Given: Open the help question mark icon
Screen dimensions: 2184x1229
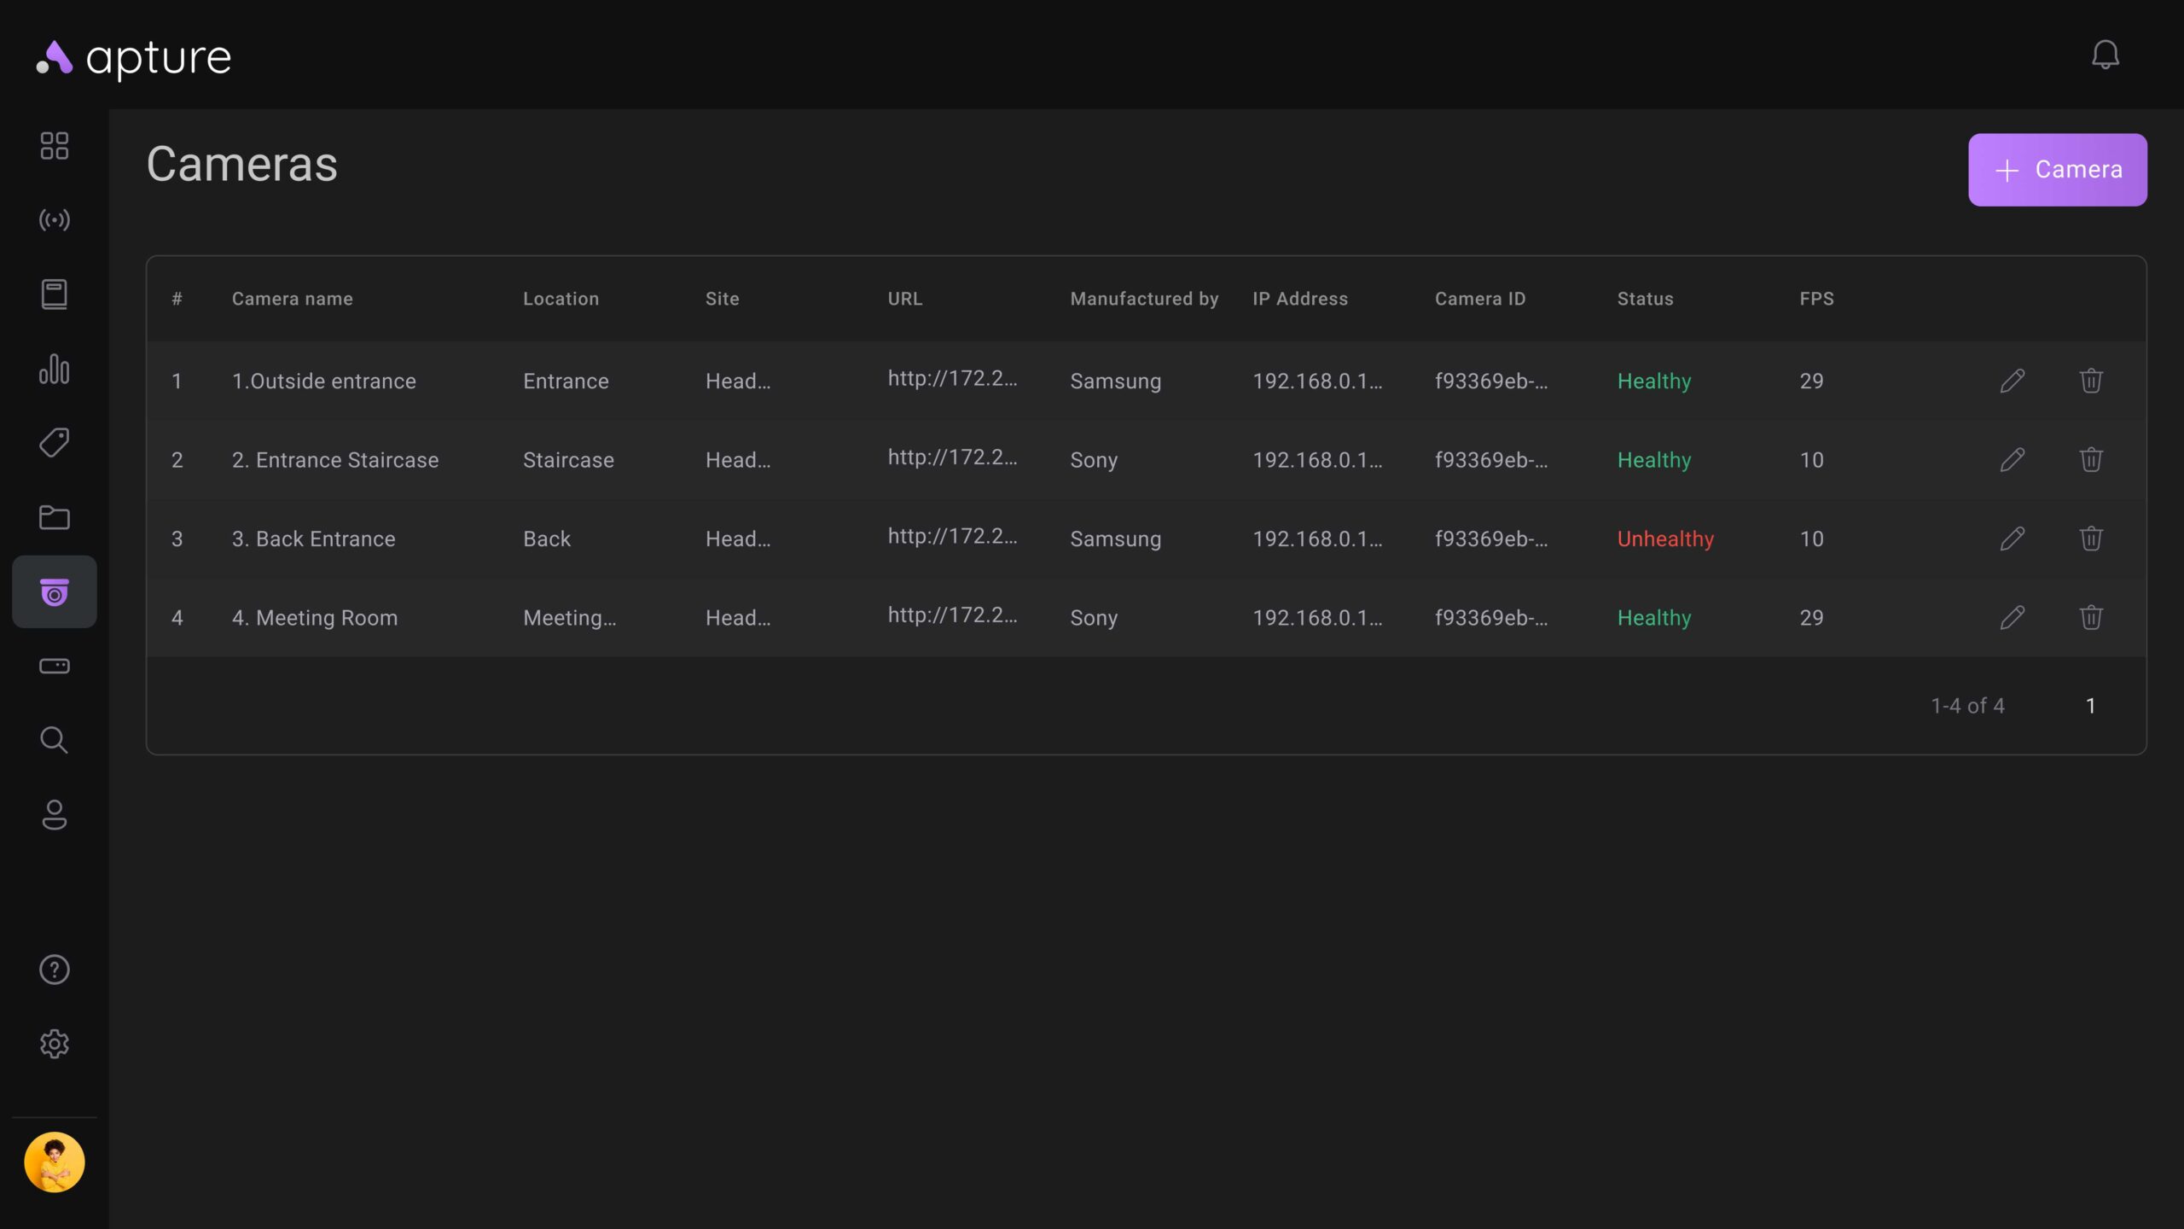Looking at the screenshot, I should coord(55,970).
